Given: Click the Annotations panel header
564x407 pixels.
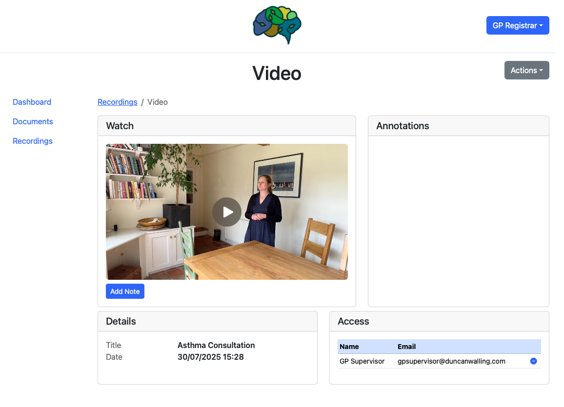Looking at the screenshot, I should [x=403, y=126].
